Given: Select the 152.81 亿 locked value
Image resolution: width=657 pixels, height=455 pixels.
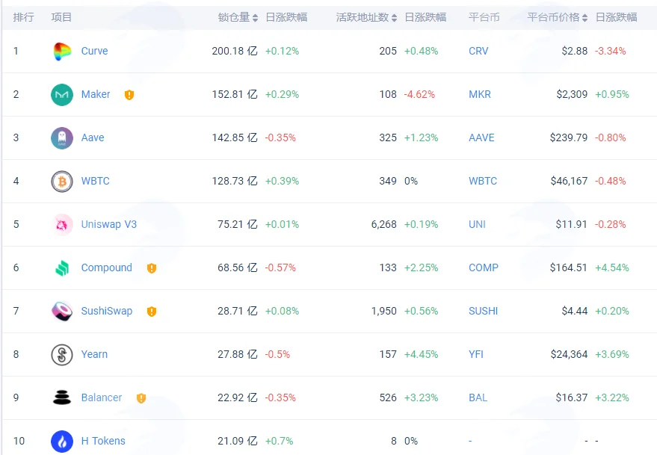Looking at the screenshot, I should pyautogui.click(x=235, y=94).
